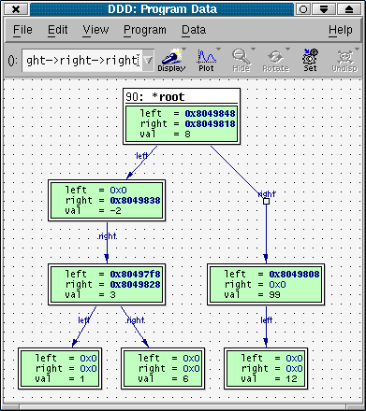Select the node with val = -2

point(107,201)
